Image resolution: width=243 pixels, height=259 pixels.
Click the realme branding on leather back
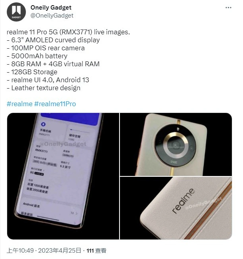[x=183, y=200]
